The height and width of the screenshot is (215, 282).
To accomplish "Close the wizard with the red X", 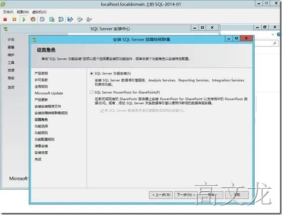I will click(246, 38).
